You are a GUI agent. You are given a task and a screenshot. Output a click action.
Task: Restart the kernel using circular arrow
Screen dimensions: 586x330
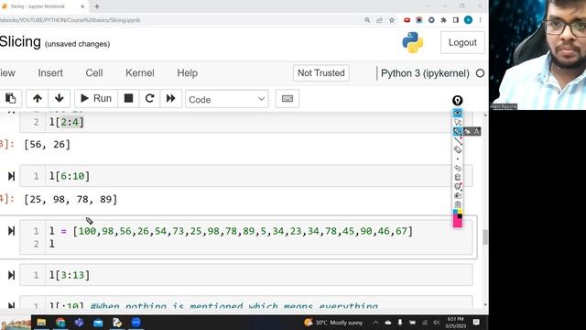pos(149,98)
